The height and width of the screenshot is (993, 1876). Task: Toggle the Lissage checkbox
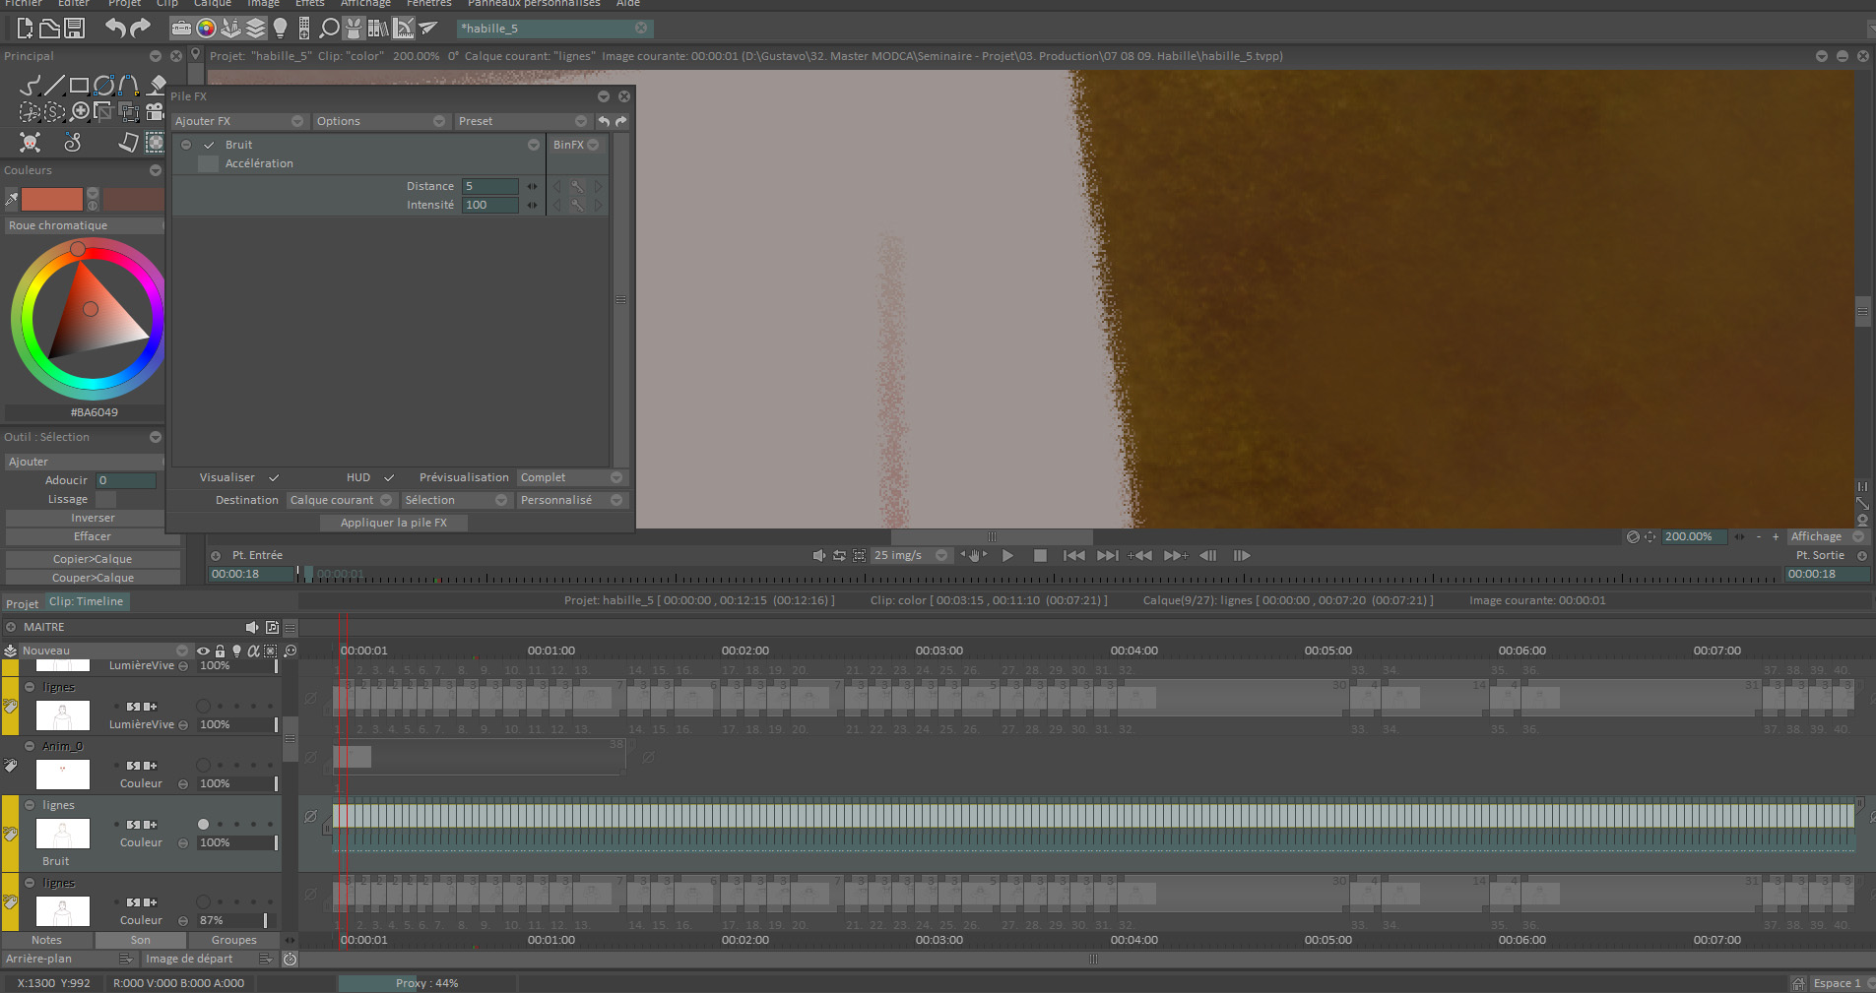(105, 499)
